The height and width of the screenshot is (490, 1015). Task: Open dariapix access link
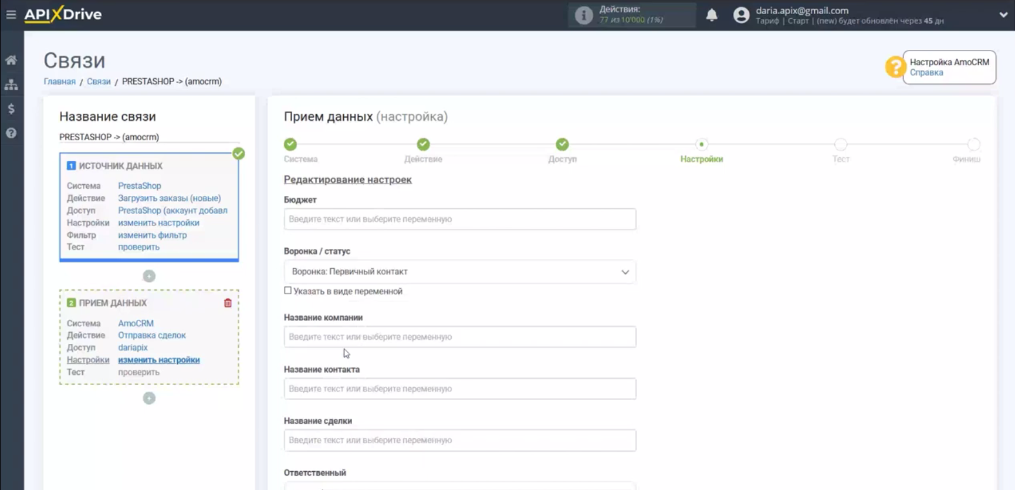(x=133, y=347)
